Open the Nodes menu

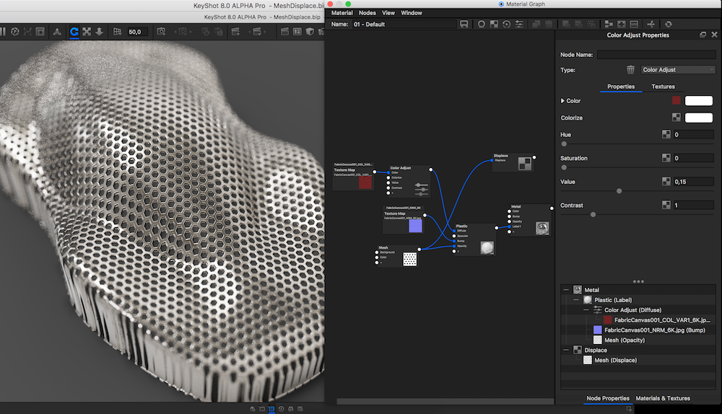coord(367,13)
